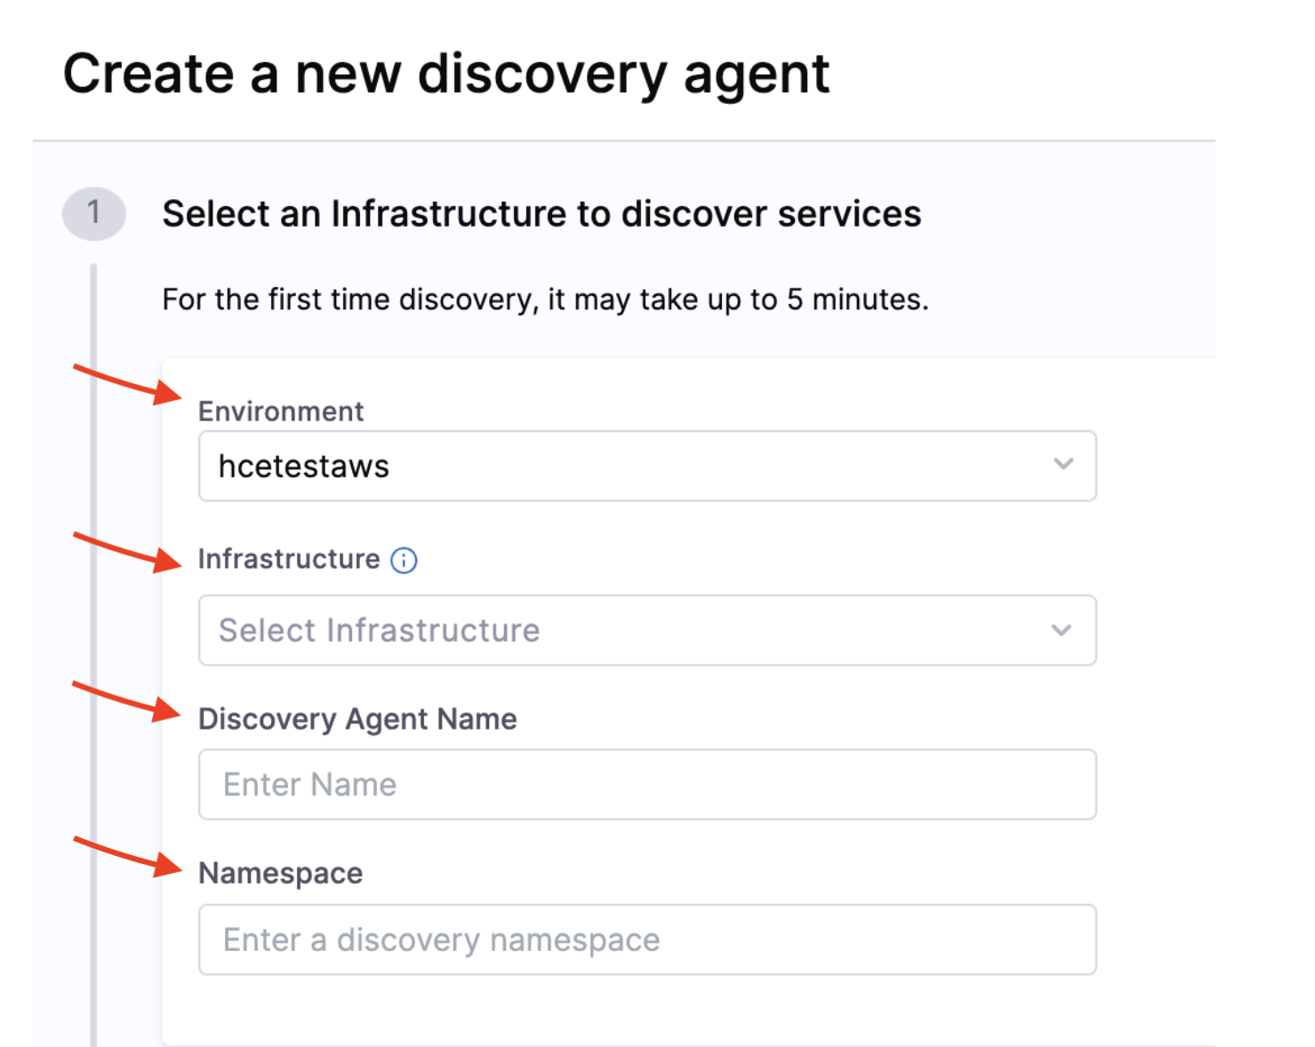This screenshot has width=1315, height=1047.
Task: Click the Discovery Agent Name label
Action: (x=357, y=719)
